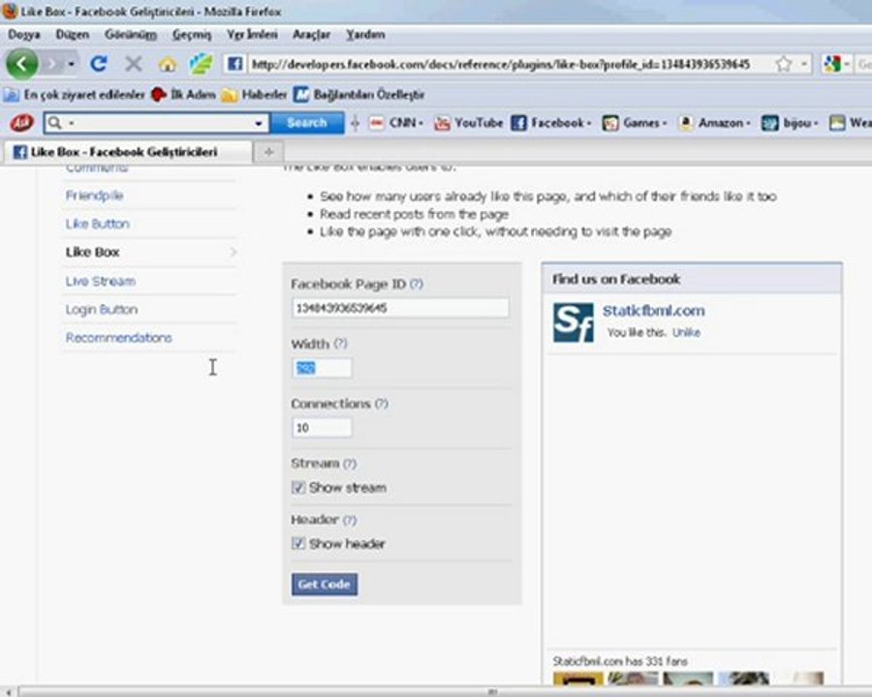The height and width of the screenshot is (697, 872).
Task: Click the Google search engine icon
Action: (832, 65)
